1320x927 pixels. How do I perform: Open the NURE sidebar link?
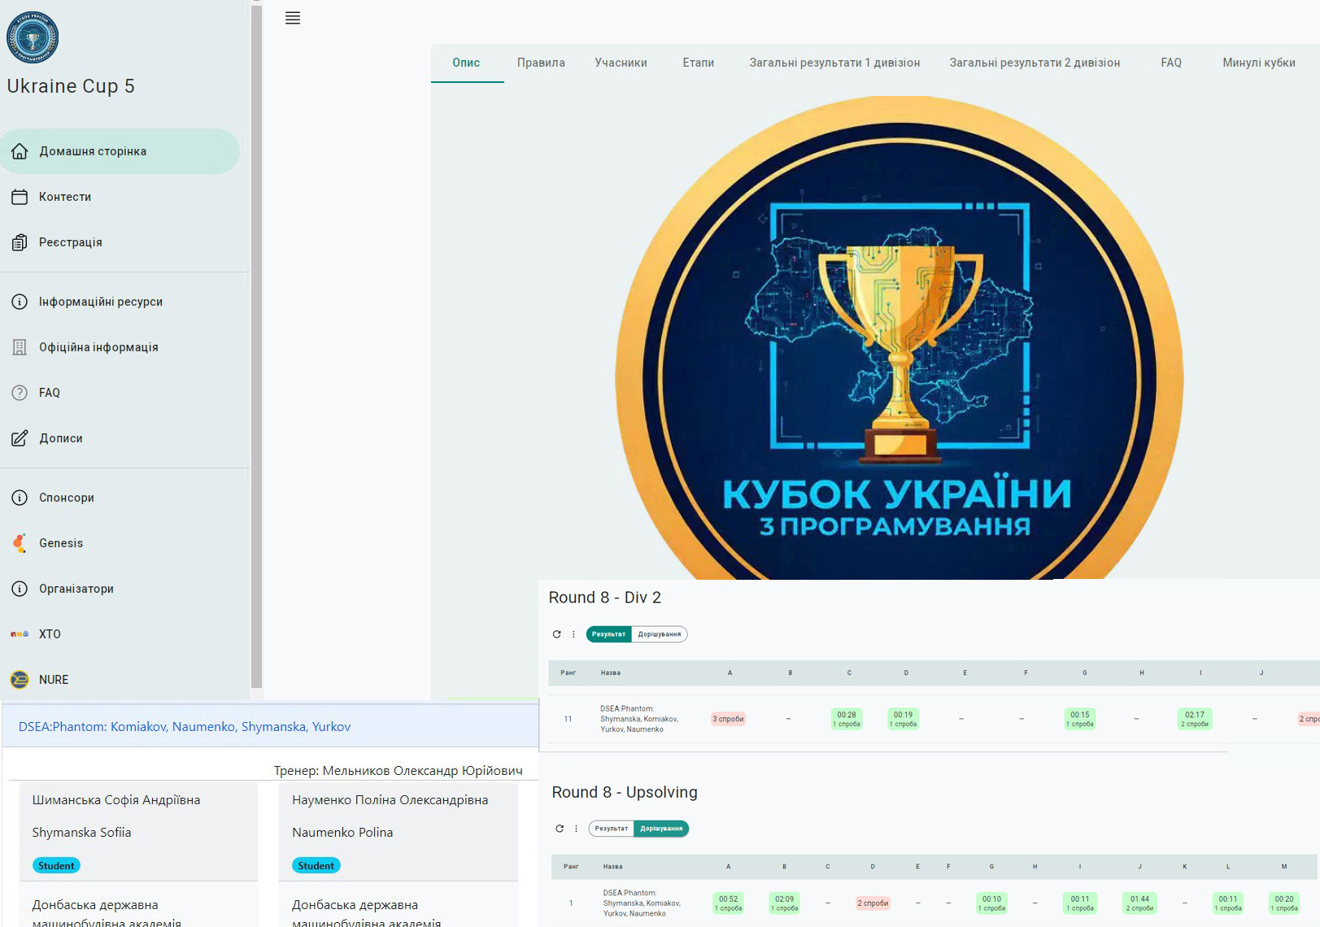pyautogui.click(x=120, y=680)
